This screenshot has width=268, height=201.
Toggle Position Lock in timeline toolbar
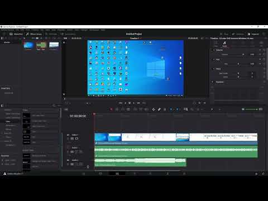coord(165,109)
